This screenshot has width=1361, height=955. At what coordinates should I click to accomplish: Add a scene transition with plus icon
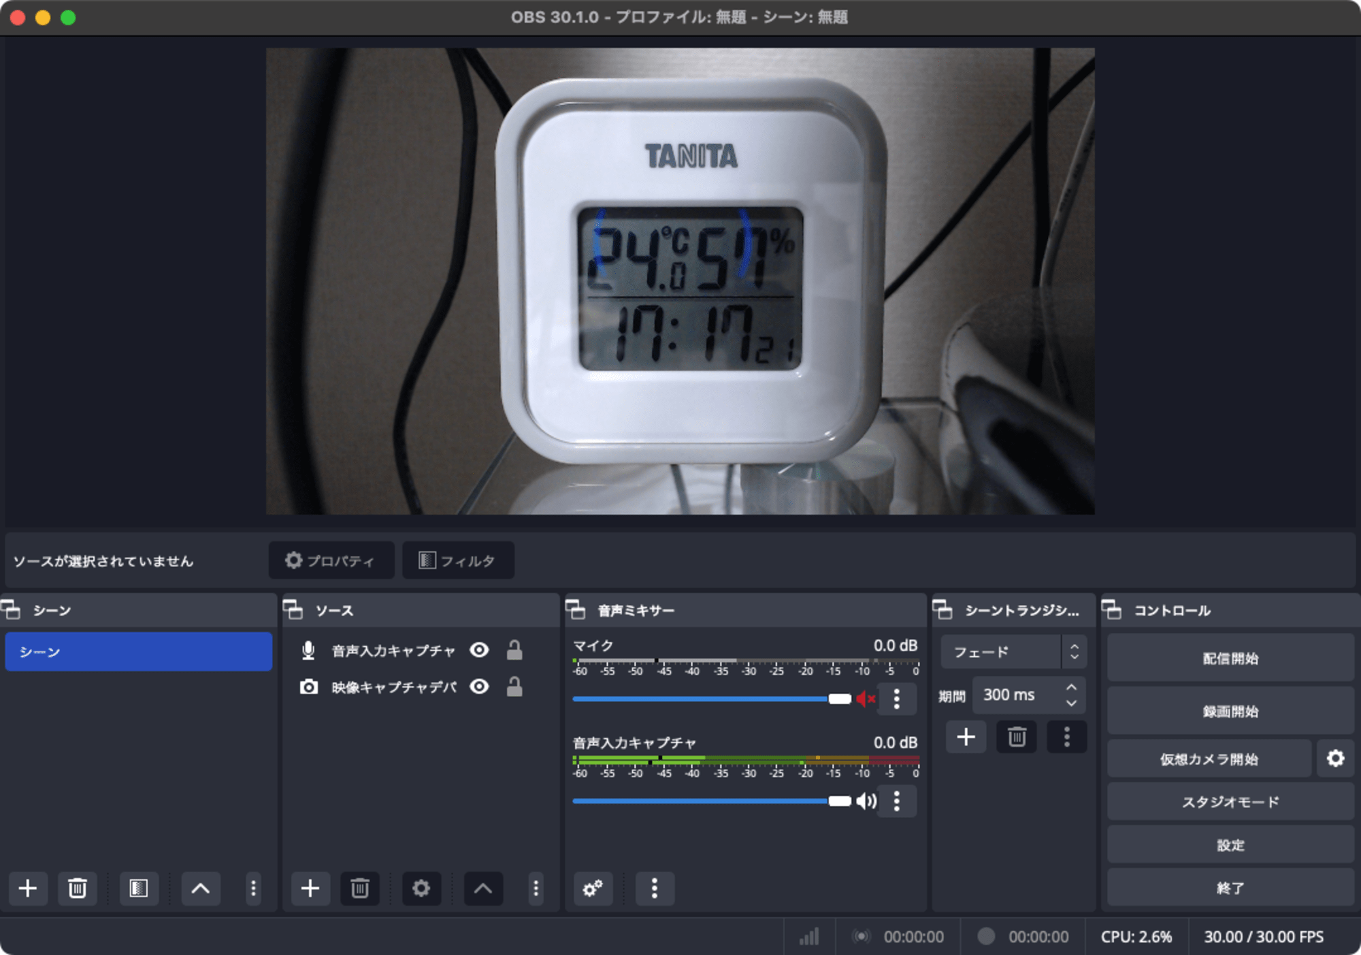[x=966, y=737]
